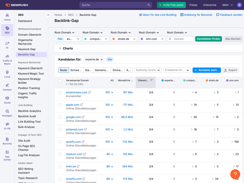This screenshot has height=183, width=244.
Task: Open the orange help question-mark button
Action: (x=235, y=174)
